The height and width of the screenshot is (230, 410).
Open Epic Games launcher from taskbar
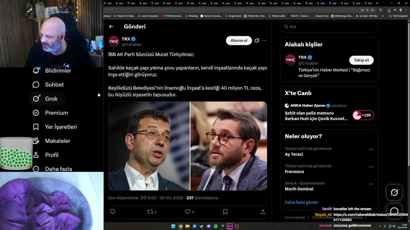[x=223, y=226]
